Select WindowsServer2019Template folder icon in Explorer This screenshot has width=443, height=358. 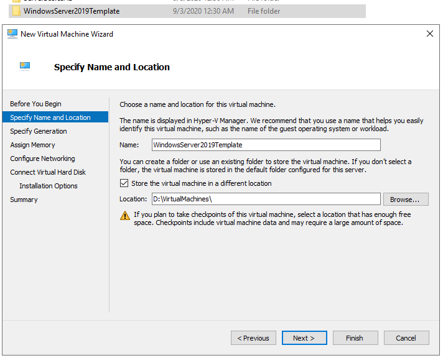[x=16, y=11]
